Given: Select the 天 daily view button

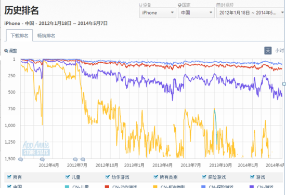Looking at the screenshot, I should click(x=268, y=50).
